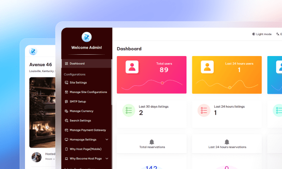Click the bell icon above Last 24 hours reservations
The height and width of the screenshot is (169, 282).
[x=227, y=142]
